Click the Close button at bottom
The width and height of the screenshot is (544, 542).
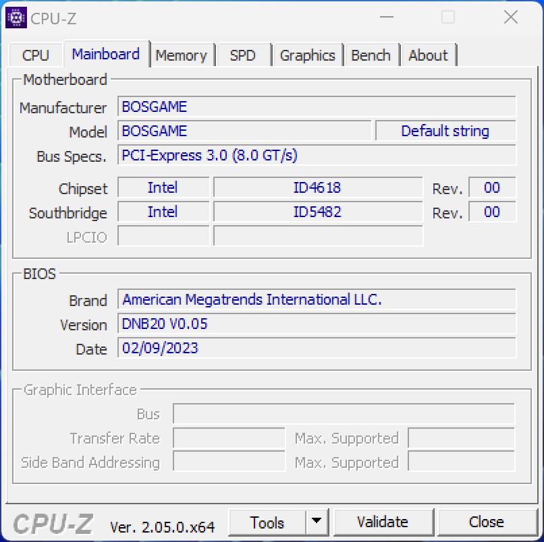(x=487, y=522)
